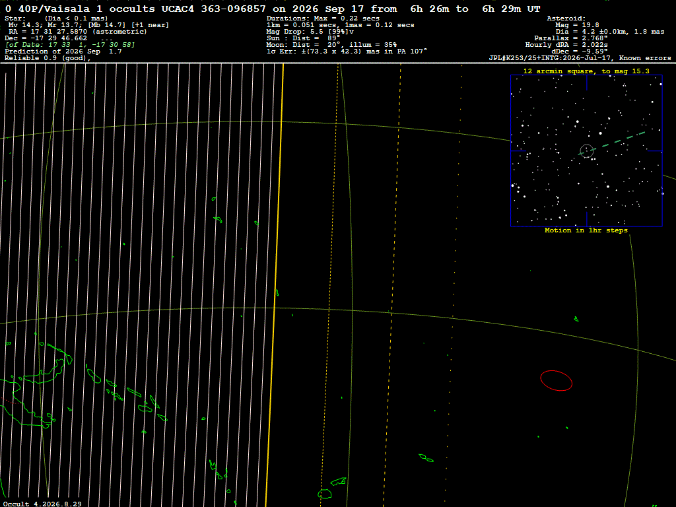Click the star RA astrometric coordinate line

click(x=78, y=32)
